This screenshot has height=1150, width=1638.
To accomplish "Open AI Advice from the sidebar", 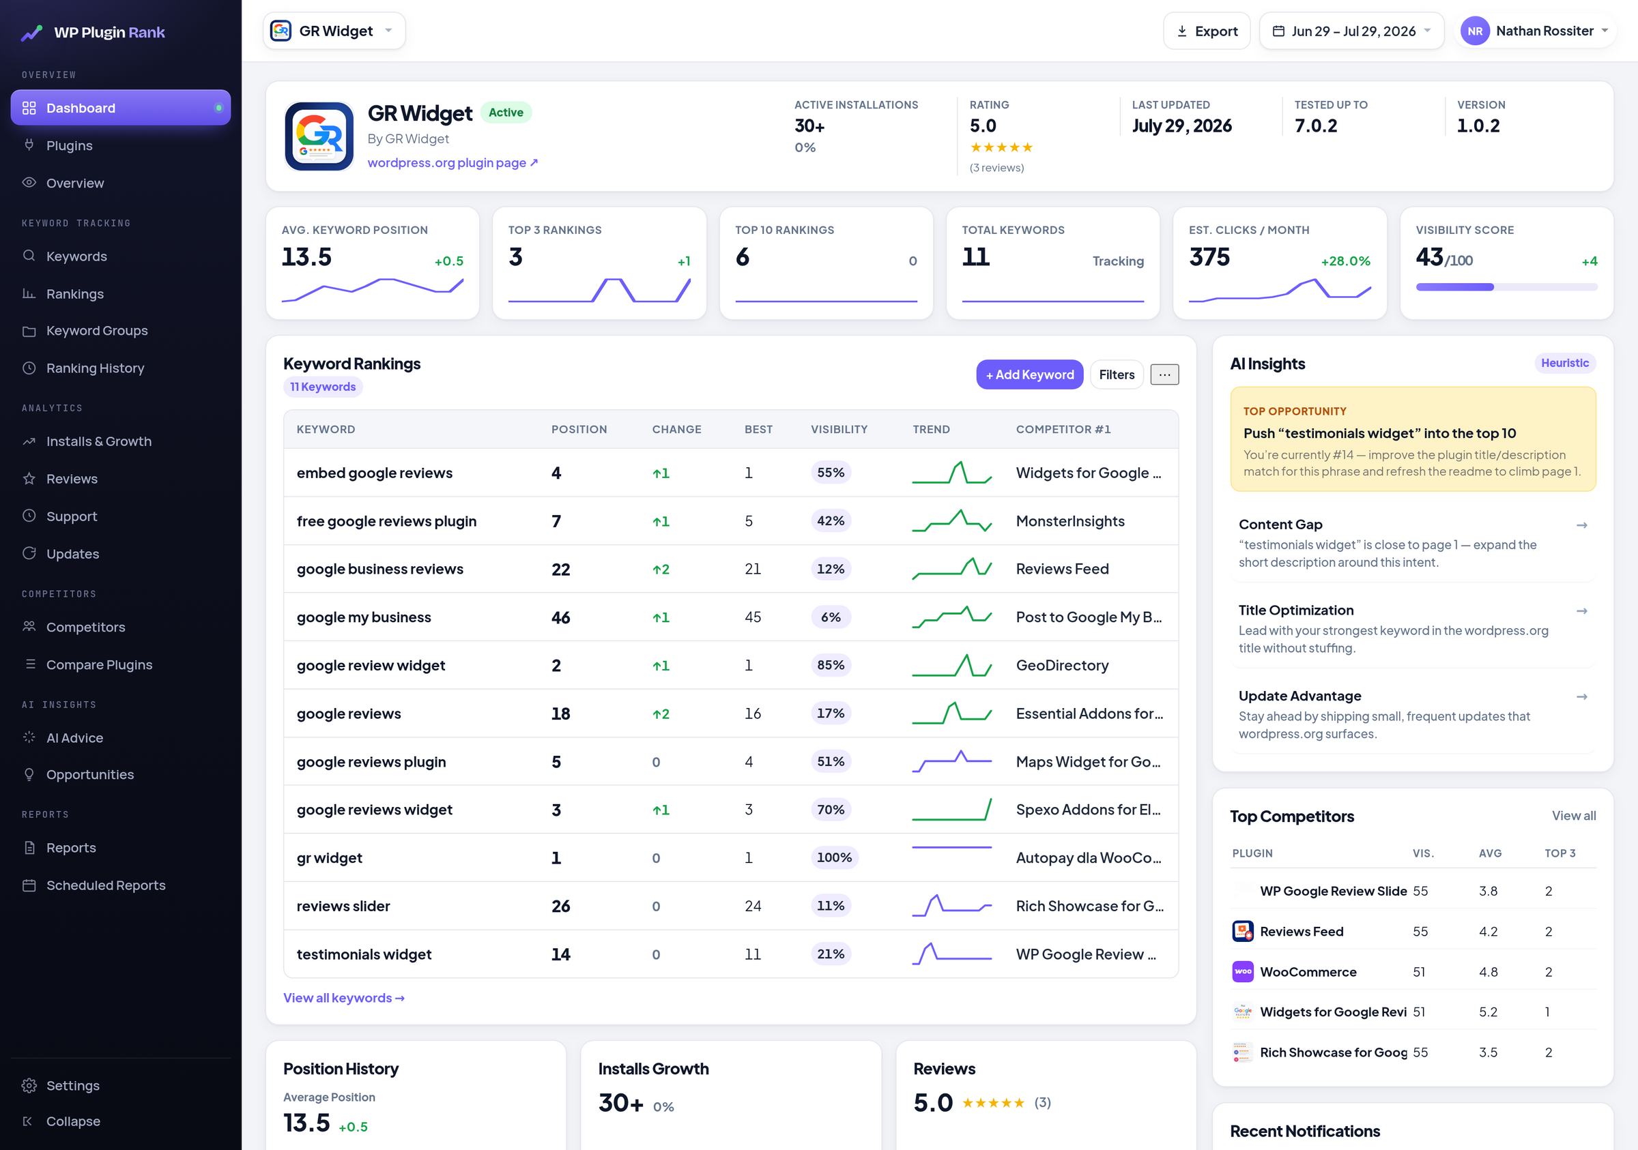I will [x=121, y=737].
